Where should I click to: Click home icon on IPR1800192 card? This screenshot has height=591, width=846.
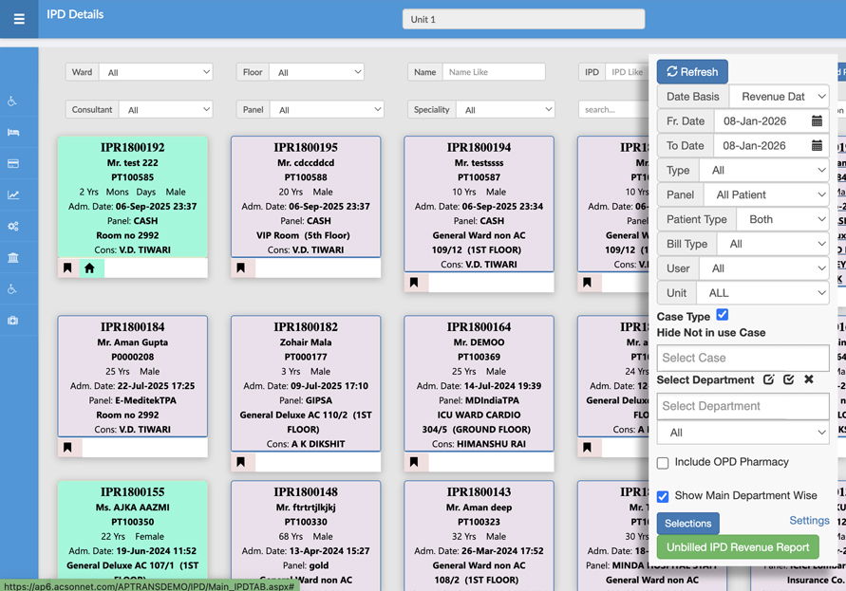pos(89,268)
